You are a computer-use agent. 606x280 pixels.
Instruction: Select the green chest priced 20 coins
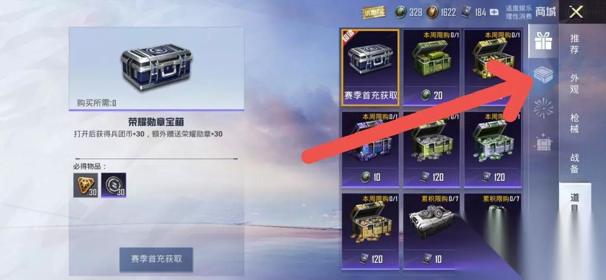click(x=431, y=67)
